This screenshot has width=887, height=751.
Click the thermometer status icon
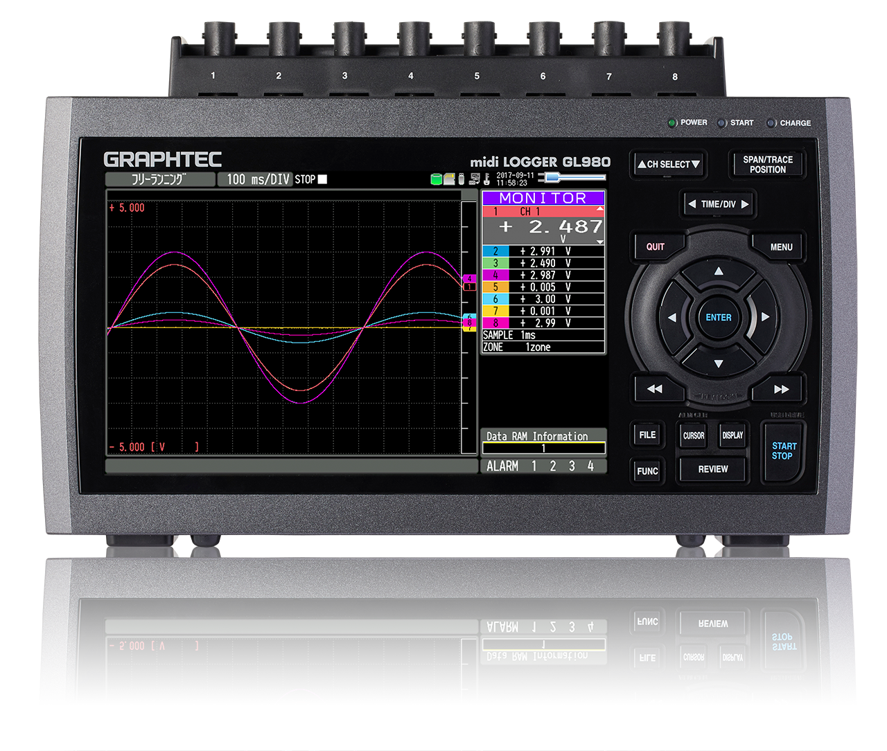tap(486, 179)
